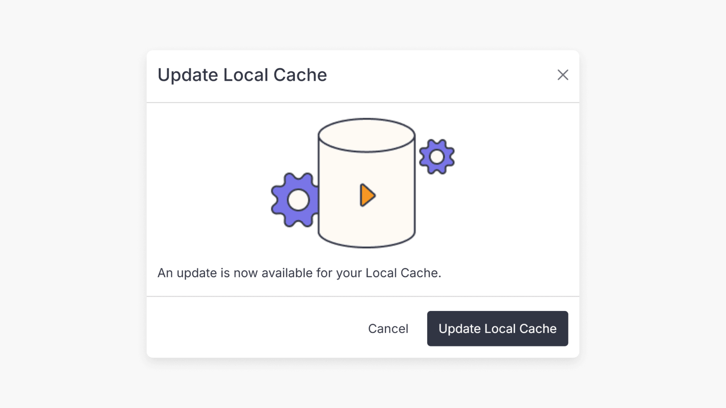This screenshot has width=726, height=408.
Task: Click the dark confirm button on the right
Action: (497, 329)
